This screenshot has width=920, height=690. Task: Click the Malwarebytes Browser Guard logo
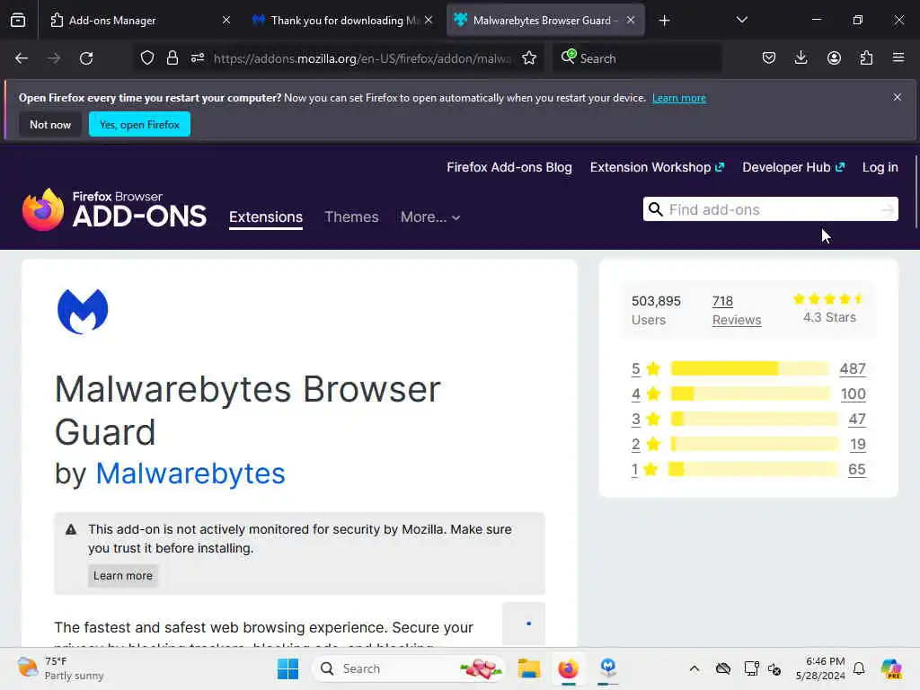point(83,311)
